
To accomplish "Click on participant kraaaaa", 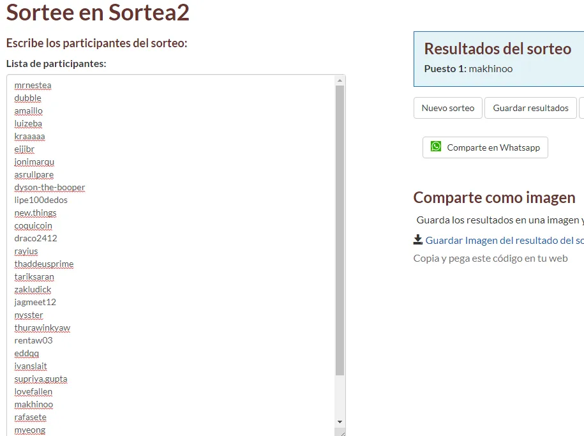I will [30, 137].
